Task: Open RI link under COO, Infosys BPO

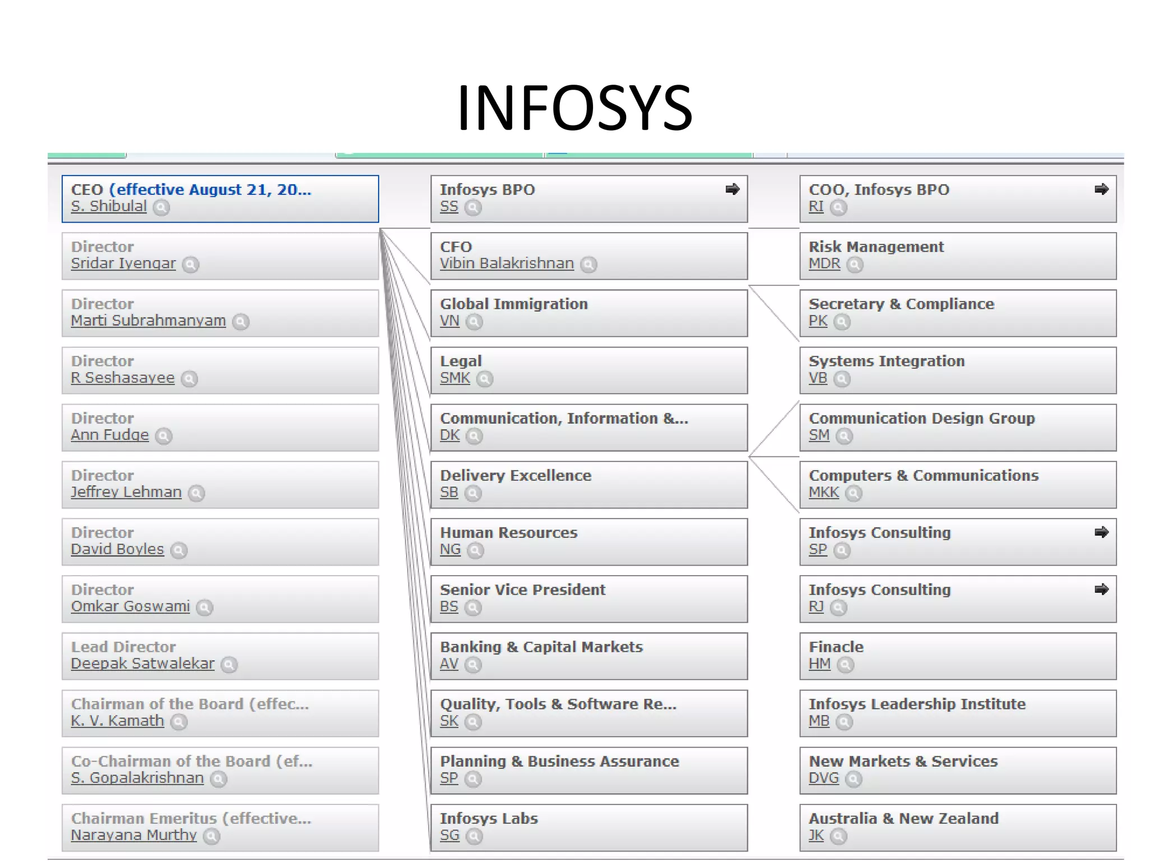Action: coord(816,206)
